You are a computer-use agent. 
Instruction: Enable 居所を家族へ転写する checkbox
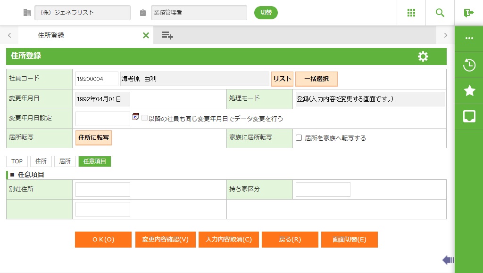pos(299,138)
